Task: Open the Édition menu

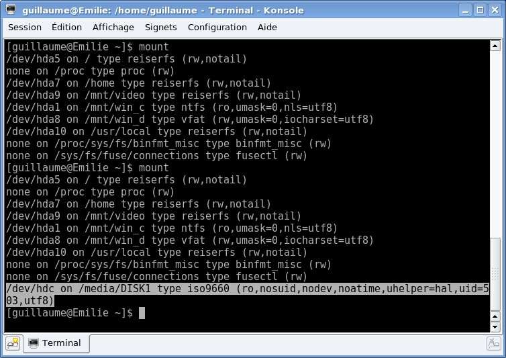Action: click(x=66, y=27)
